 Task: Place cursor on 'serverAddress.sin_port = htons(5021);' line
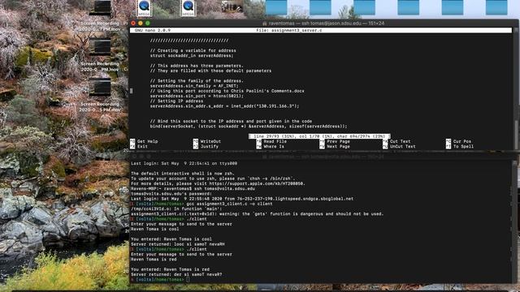point(197,96)
